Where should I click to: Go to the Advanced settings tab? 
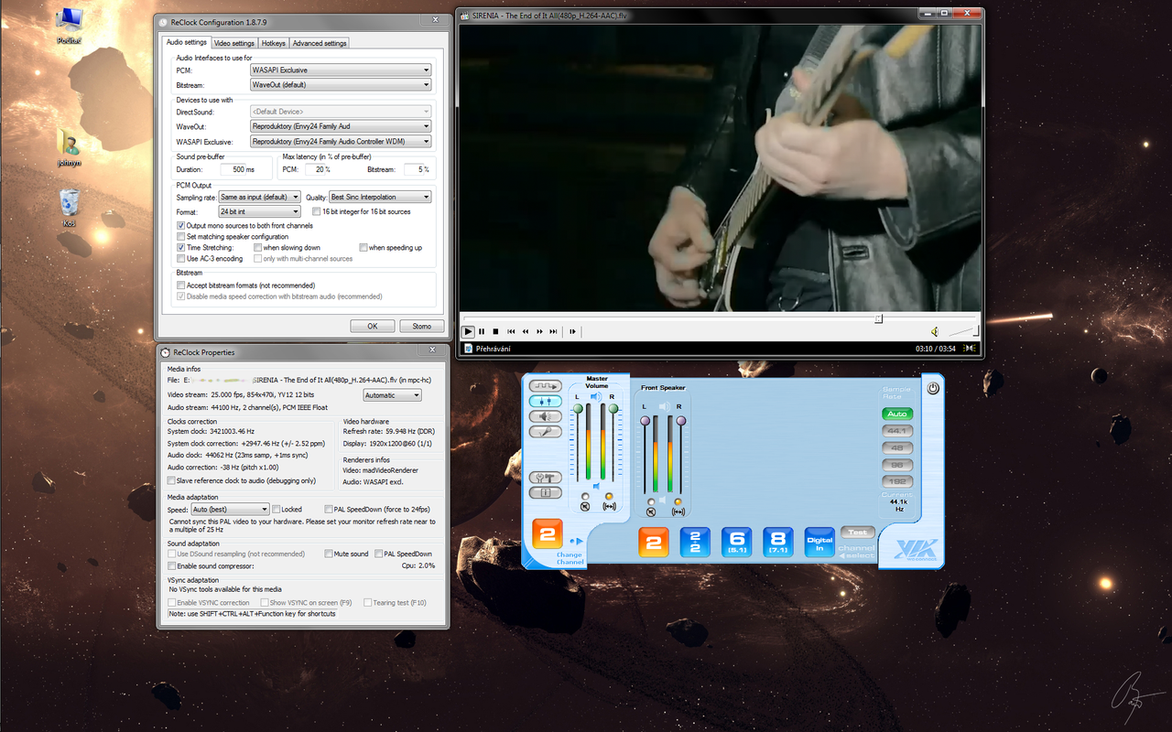pos(320,43)
